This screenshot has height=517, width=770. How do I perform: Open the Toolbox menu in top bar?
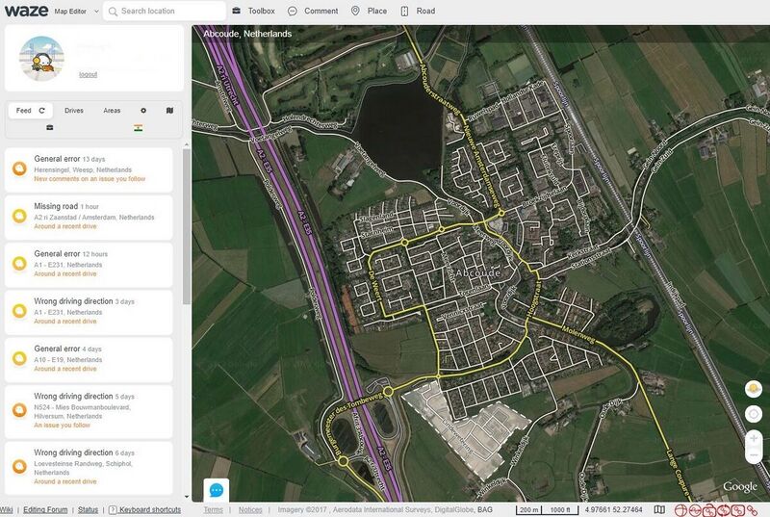pos(253,12)
